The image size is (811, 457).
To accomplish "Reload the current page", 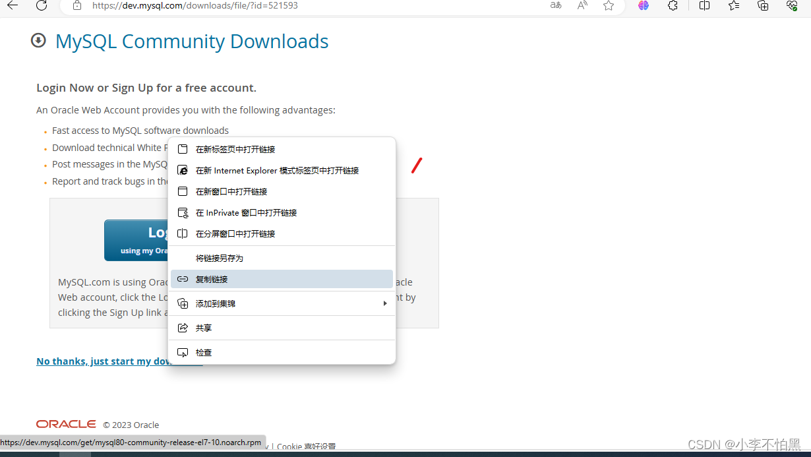I will 42,7.
